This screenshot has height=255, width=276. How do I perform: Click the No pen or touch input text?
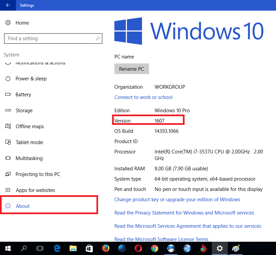[208, 189]
